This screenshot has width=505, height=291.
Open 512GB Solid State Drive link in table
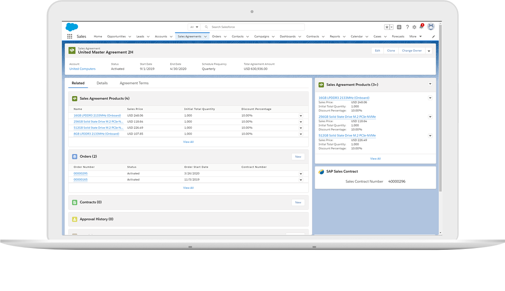[98, 128]
